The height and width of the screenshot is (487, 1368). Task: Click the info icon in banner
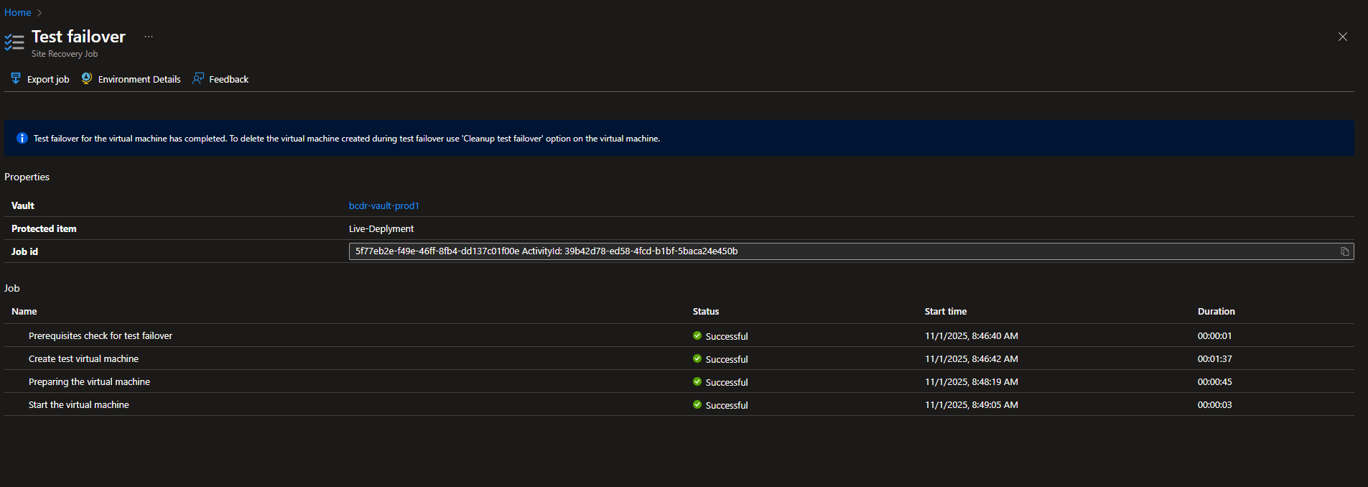(x=22, y=138)
